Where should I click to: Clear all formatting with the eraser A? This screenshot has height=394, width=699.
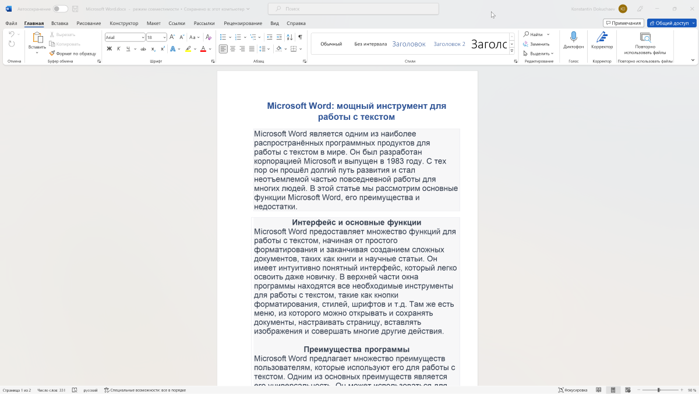pyautogui.click(x=209, y=37)
